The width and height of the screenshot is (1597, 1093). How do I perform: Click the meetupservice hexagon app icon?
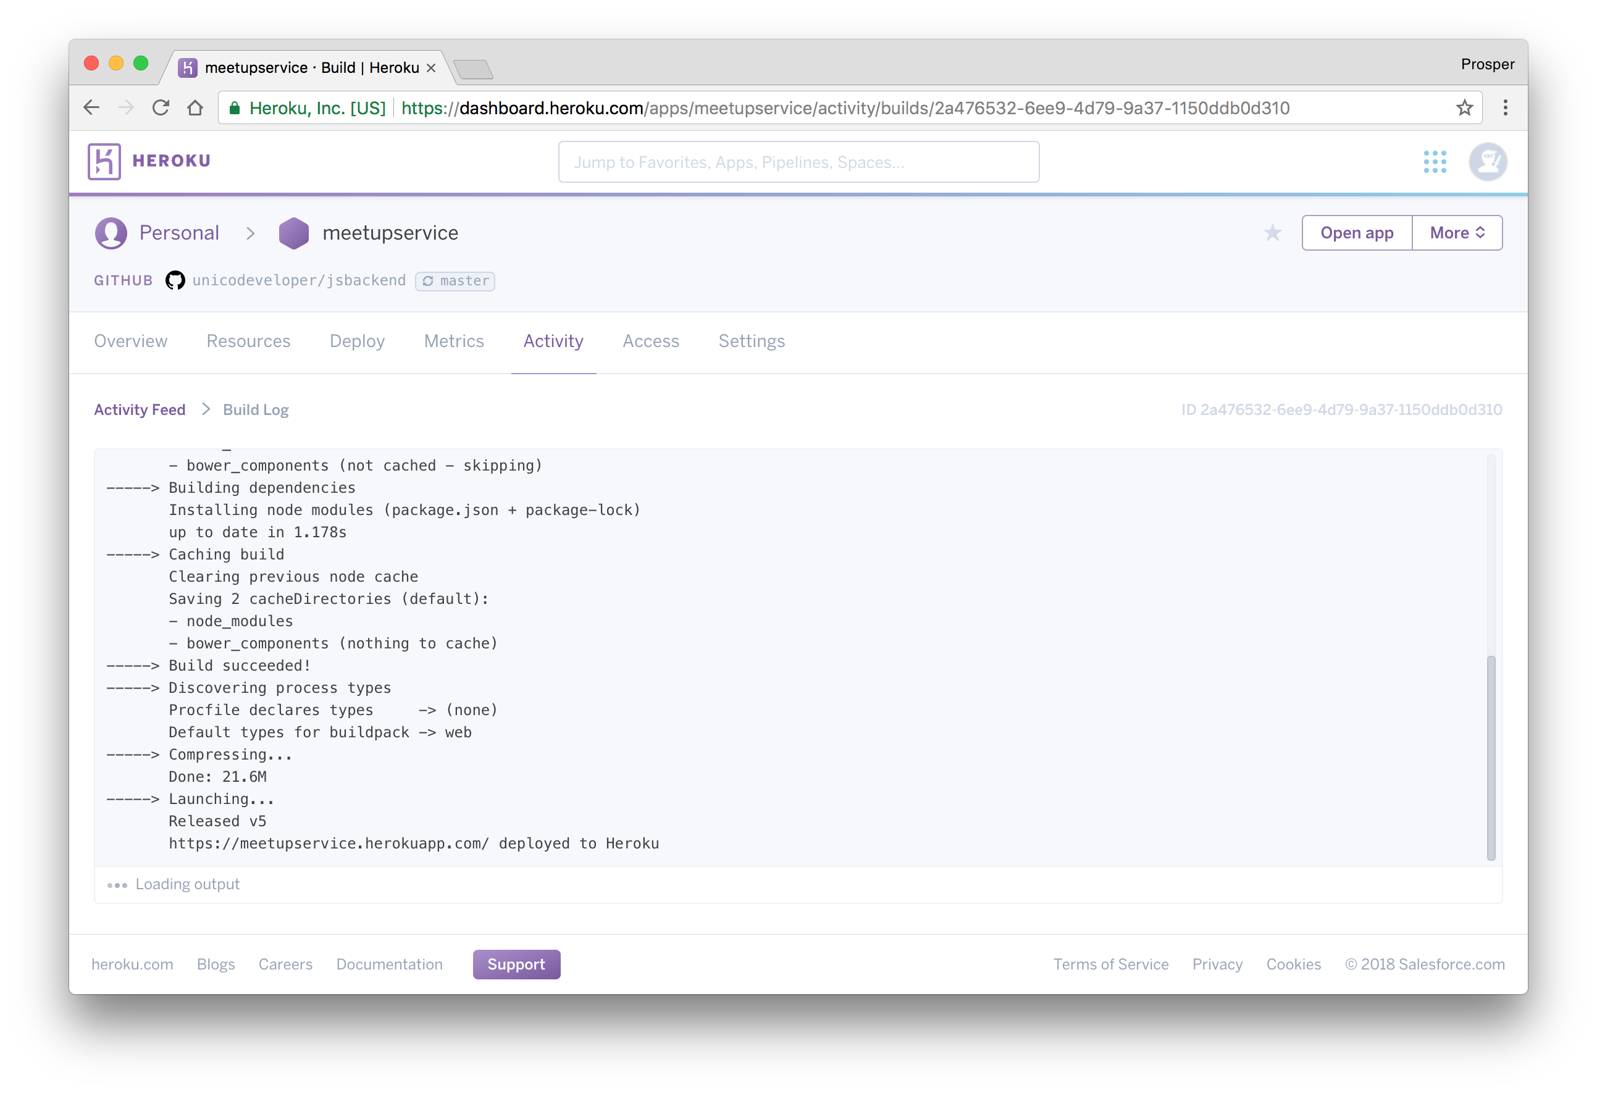click(x=293, y=233)
